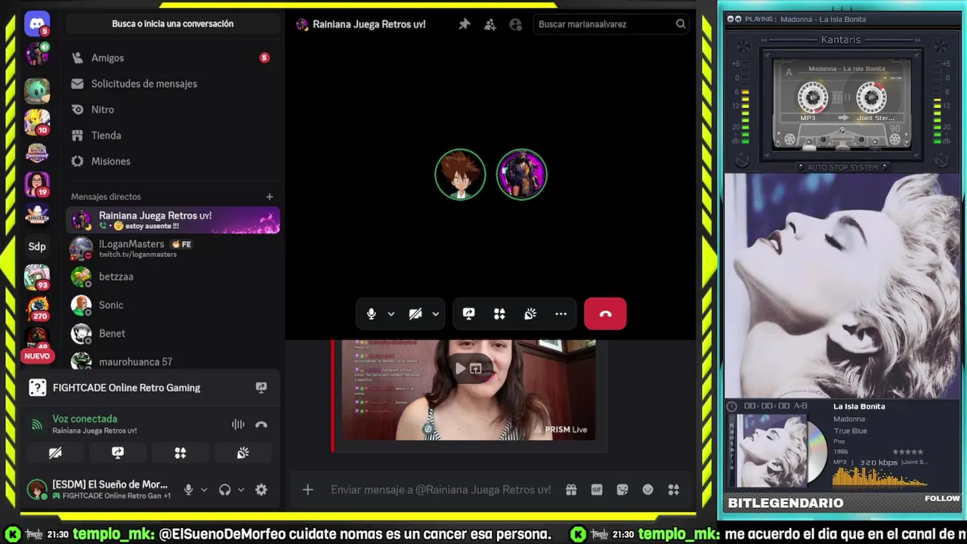The width and height of the screenshot is (967, 544).
Task: Open Busca o inicia una conversación box
Action: [x=173, y=23]
